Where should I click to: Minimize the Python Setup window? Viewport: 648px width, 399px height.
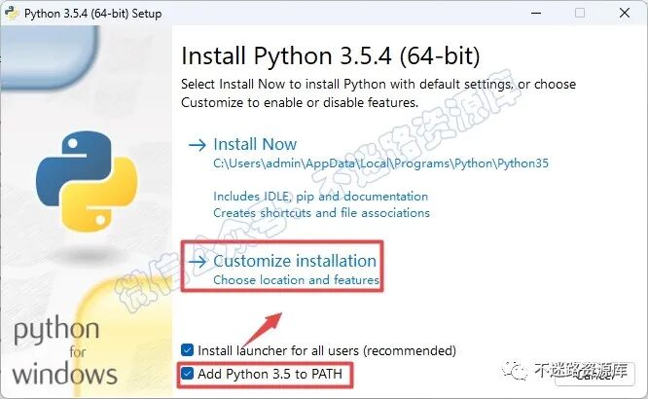pos(536,13)
